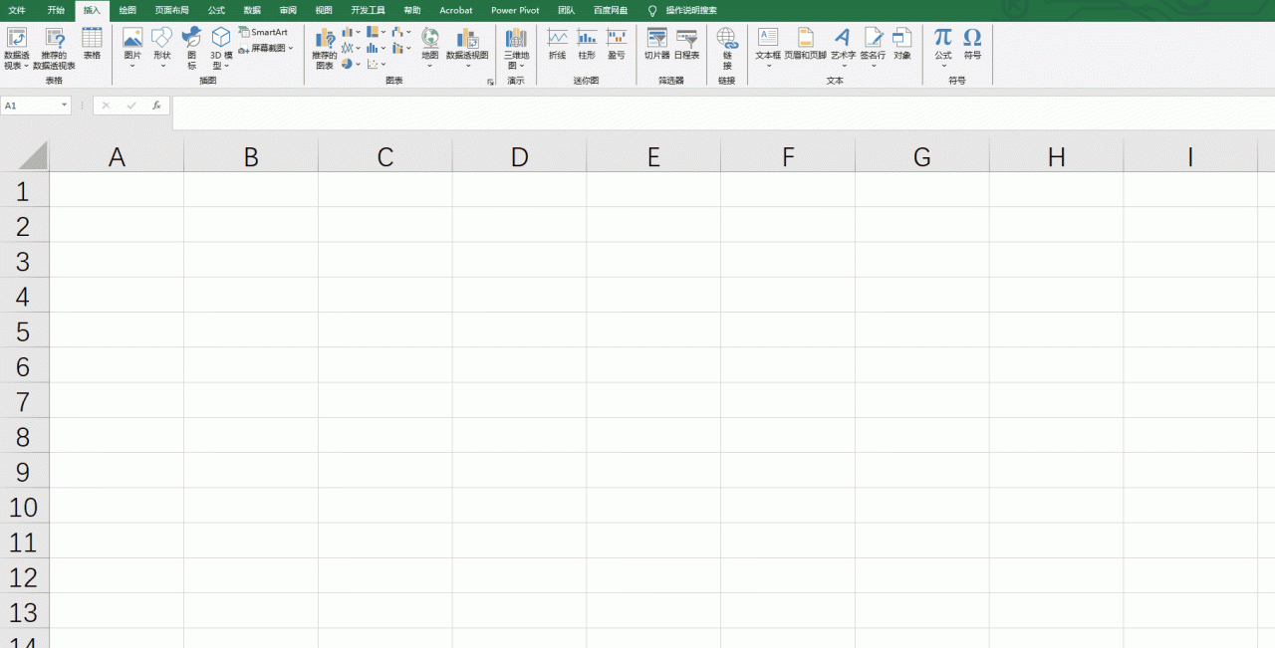Image resolution: width=1275 pixels, height=648 pixels.
Task: Switch to the View (视图) tab
Action: tap(324, 10)
